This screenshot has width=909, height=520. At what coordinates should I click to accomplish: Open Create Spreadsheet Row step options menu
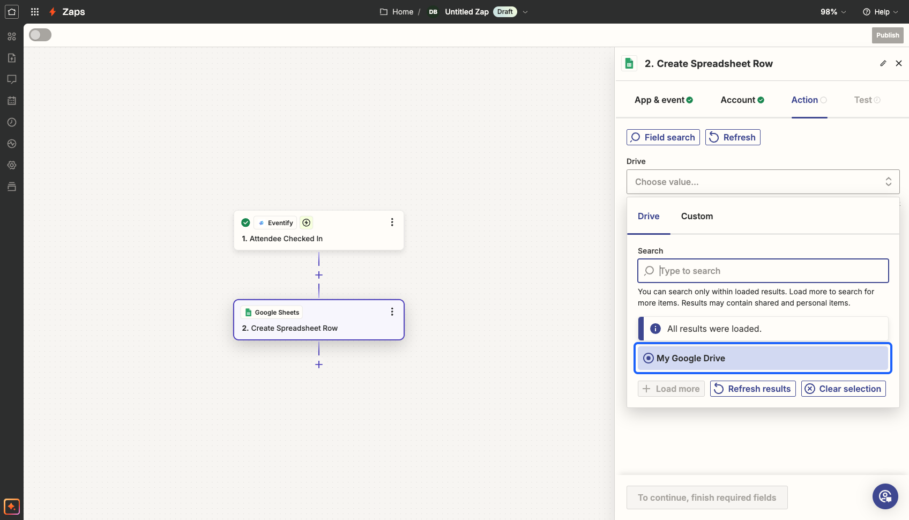coord(392,311)
